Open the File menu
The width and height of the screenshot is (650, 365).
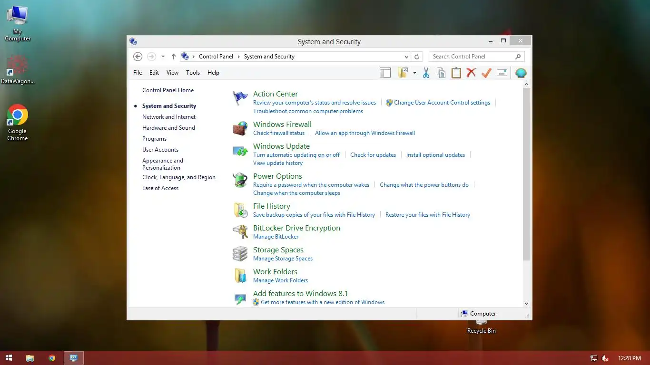[x=138, y=73]
